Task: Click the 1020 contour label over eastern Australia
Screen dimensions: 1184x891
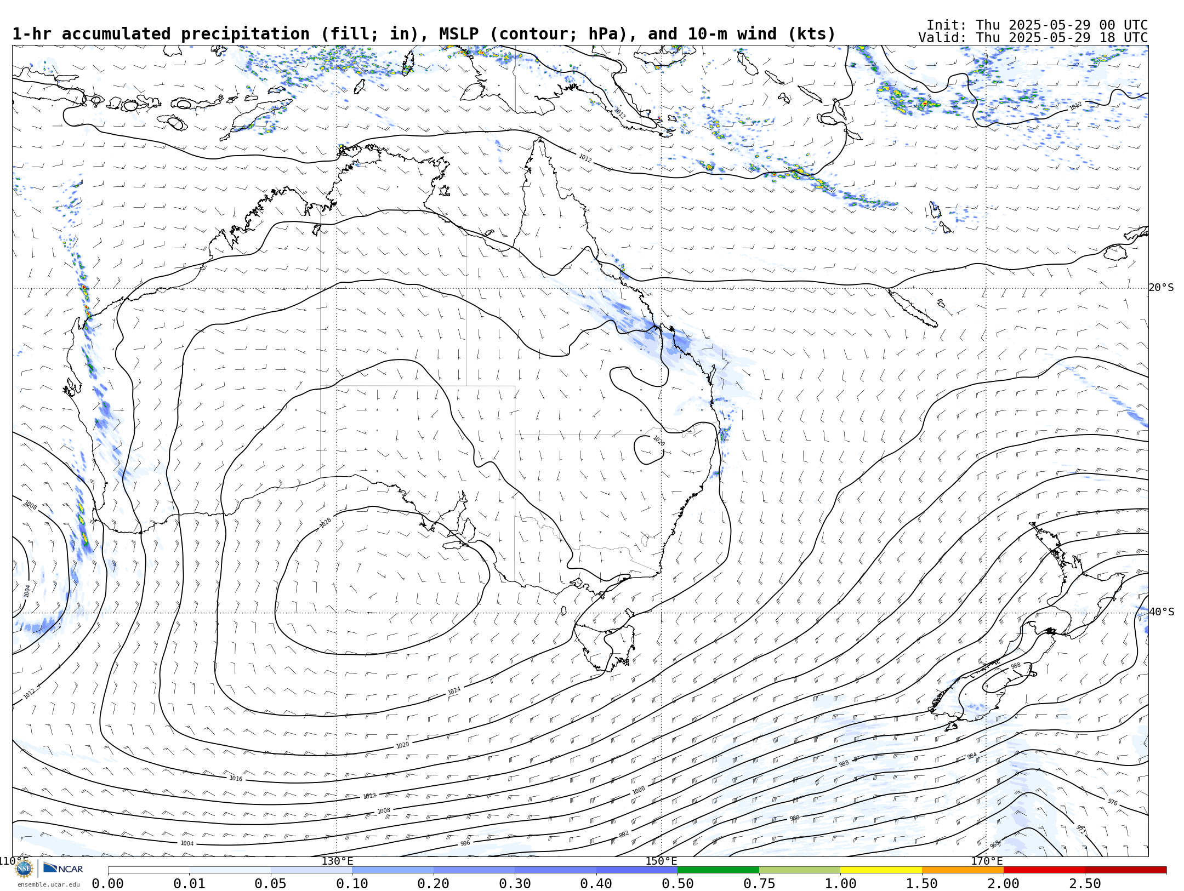Action: [x=658, y=441]
